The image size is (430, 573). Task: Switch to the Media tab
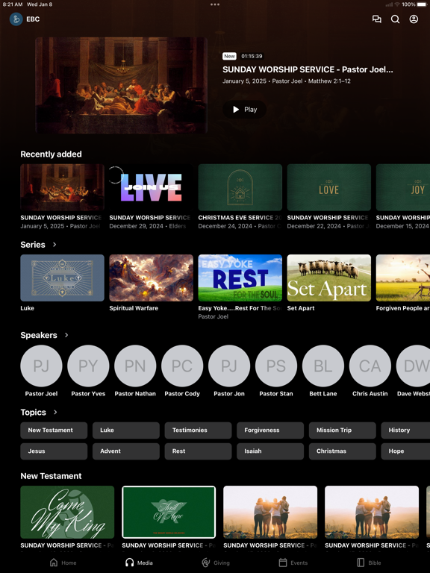point(139,563)
